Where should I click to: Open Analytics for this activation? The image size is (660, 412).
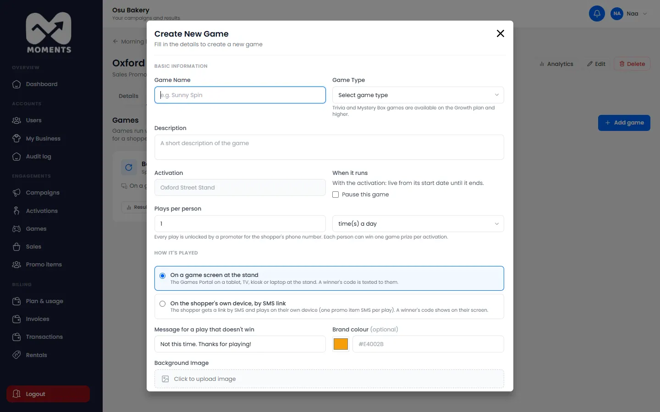pyautogui.click(x=556, y=64)
